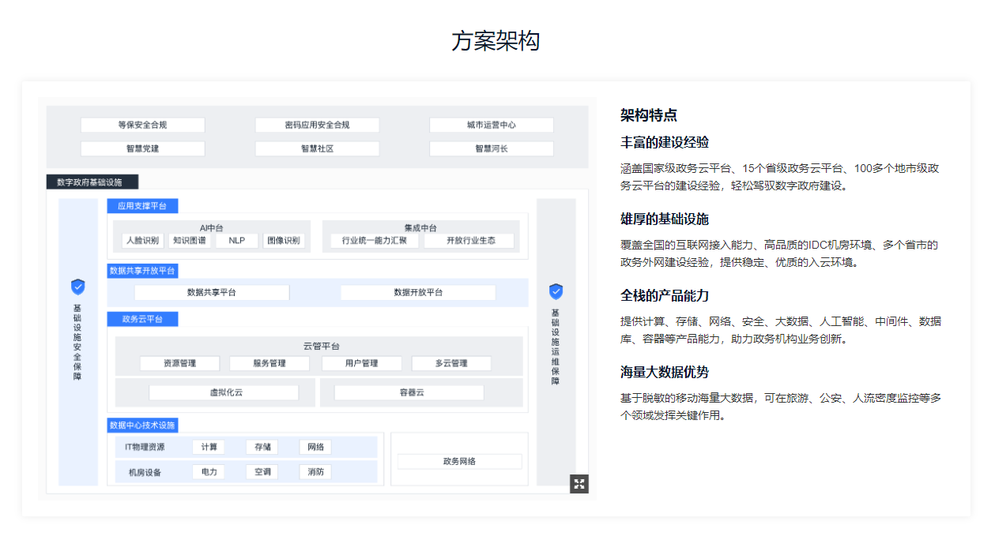Screen dimensions: 995x555
Task: Select the 智慧社区 box
Action: 317,148
